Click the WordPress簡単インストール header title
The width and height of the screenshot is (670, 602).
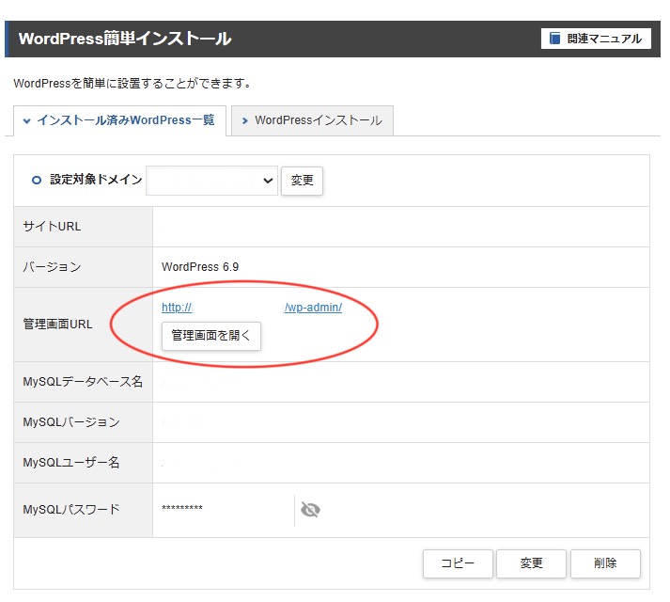(x=125, y=39)
